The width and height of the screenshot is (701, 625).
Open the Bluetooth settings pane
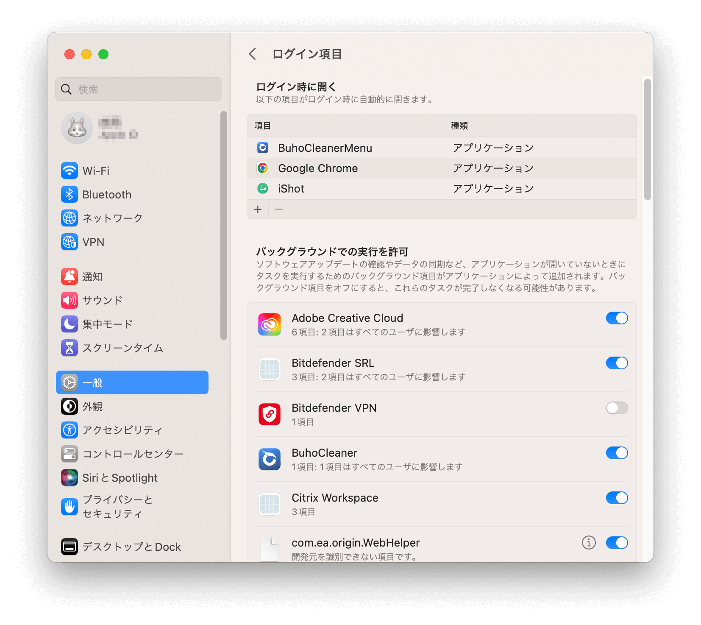click(x=132, y=194)
